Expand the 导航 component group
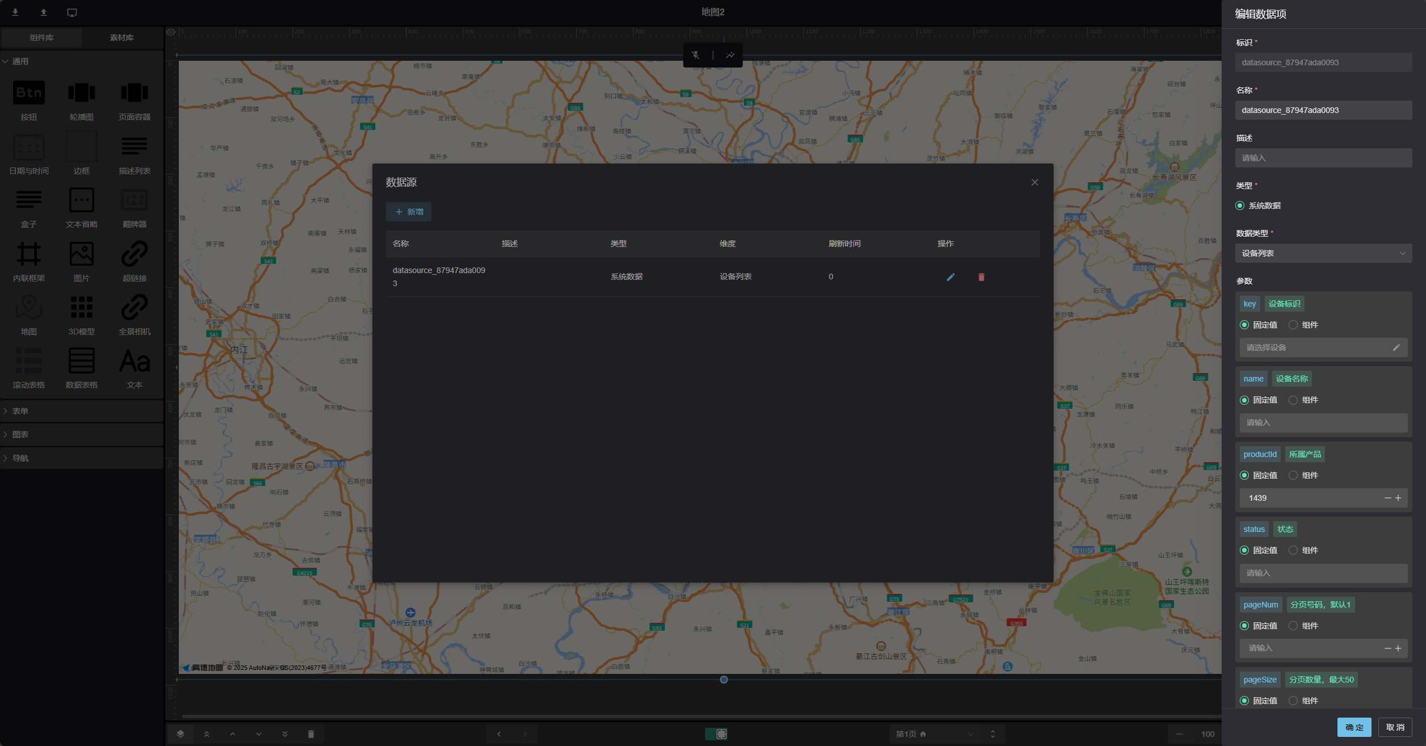This screenshot has height=746, width=1426. [x=82, y=458]
